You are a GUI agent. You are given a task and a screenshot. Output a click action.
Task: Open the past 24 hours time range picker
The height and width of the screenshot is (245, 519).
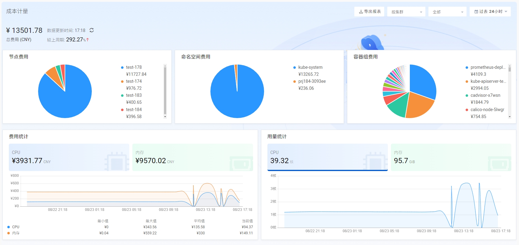click(490, 12)
